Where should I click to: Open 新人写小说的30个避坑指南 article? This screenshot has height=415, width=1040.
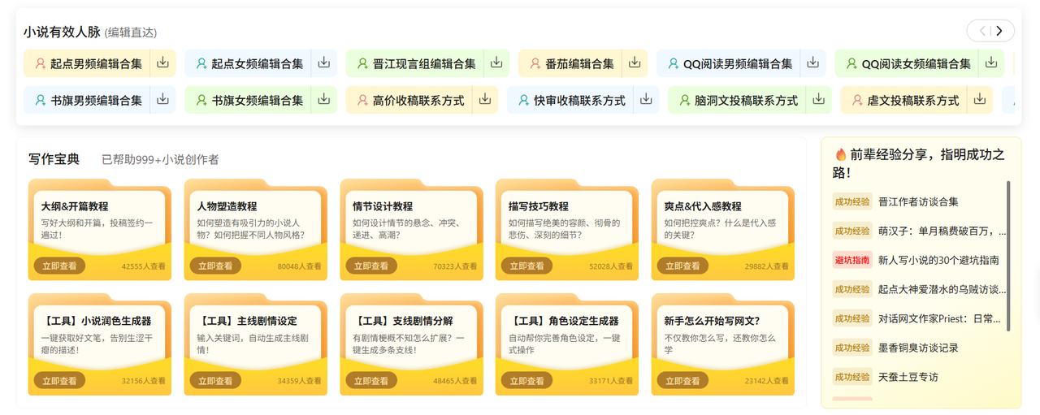tap(938, 261)
